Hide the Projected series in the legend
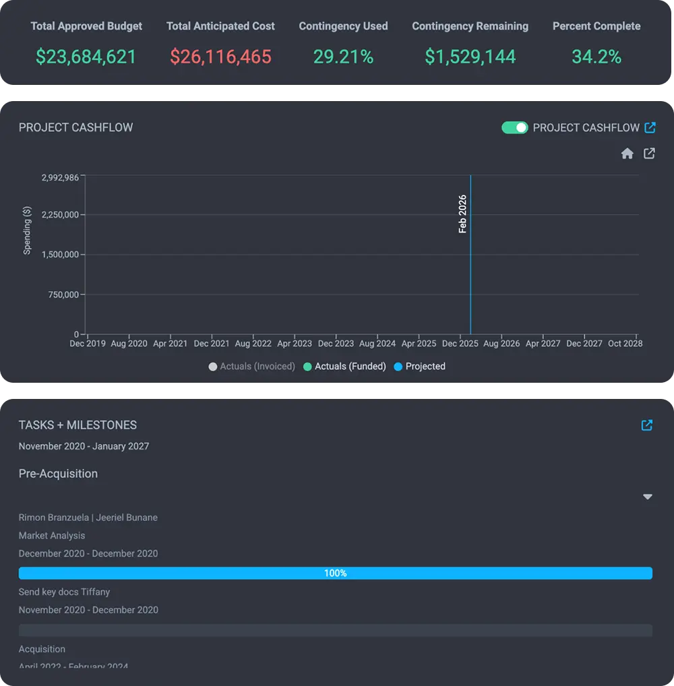 419,366
